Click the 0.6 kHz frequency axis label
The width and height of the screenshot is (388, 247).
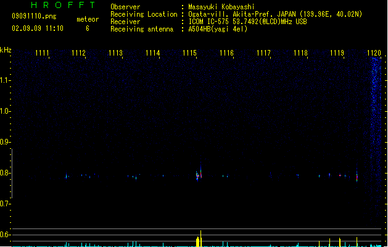(5, 235)
